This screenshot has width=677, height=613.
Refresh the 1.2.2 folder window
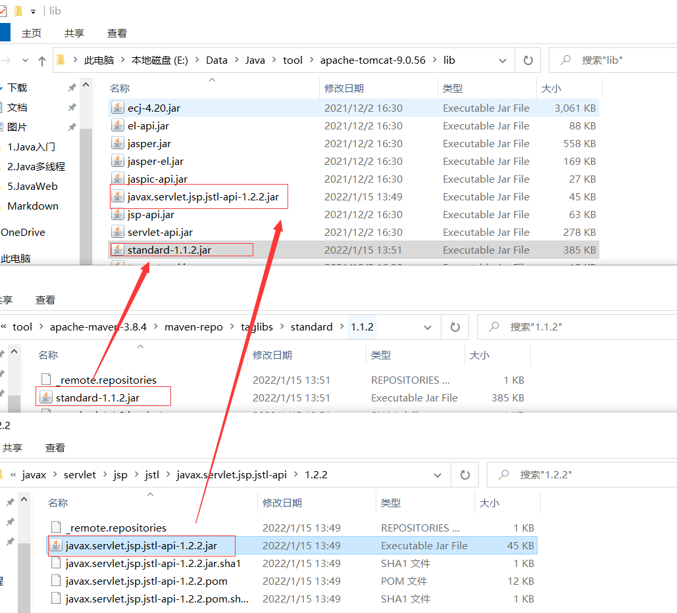click(x=465, y=475)
